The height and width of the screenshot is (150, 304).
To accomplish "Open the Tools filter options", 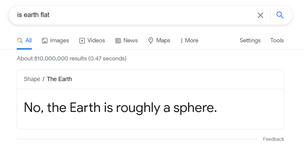I will (x=277, y=40).
